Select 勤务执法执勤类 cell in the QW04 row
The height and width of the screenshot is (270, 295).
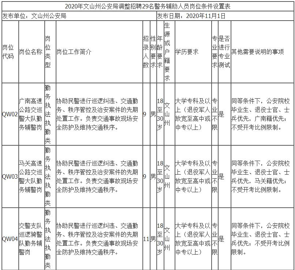(50, 239)
